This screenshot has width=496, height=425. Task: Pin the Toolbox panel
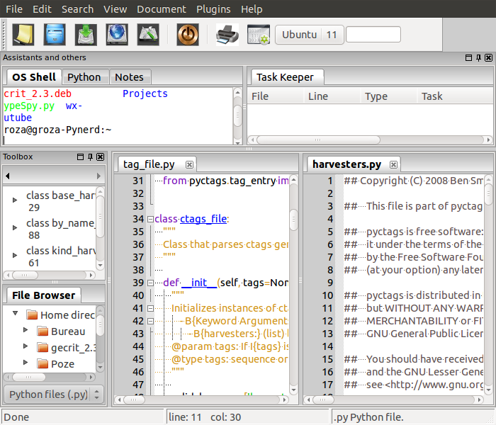pos(90,157)
